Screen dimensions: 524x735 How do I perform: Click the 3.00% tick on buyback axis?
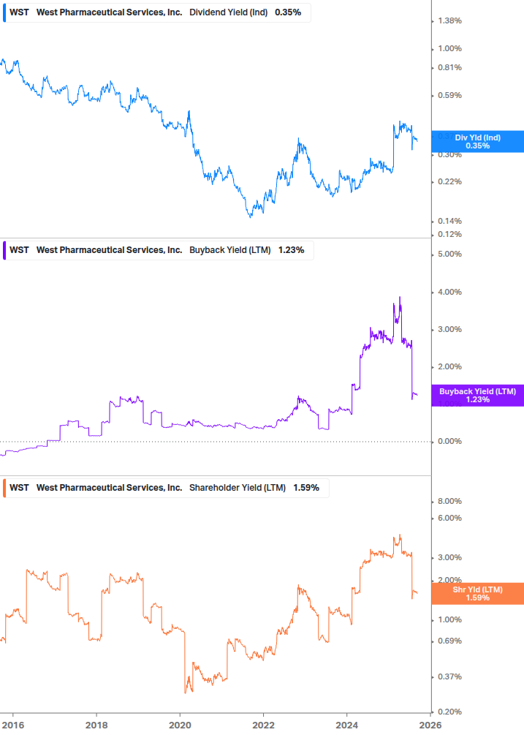click(449, 330)
